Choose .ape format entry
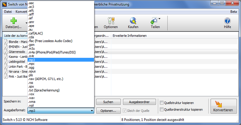The width and height of the screenshot is (241, 125). point(61,26)
